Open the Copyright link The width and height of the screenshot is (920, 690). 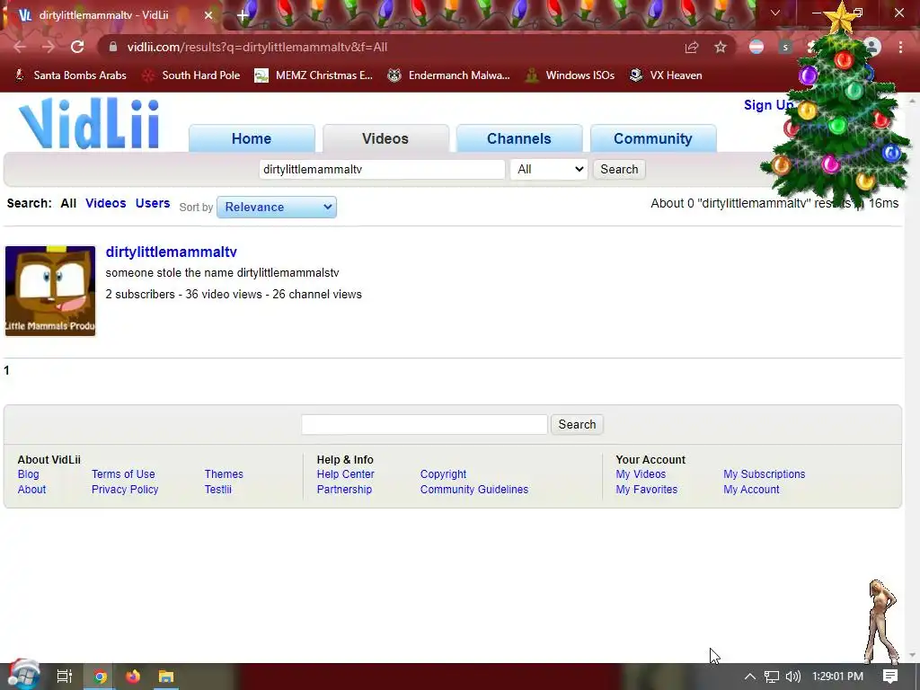443,474
